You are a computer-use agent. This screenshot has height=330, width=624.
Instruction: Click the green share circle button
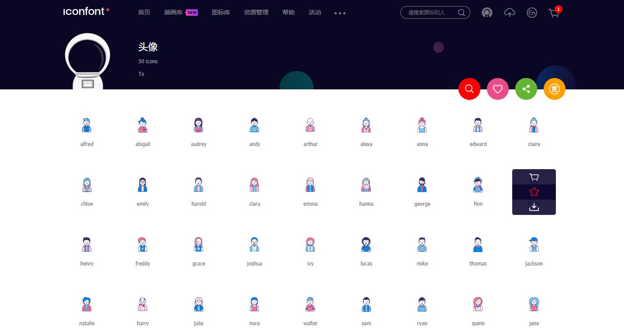pyautogui.click(x=526, y=89)
